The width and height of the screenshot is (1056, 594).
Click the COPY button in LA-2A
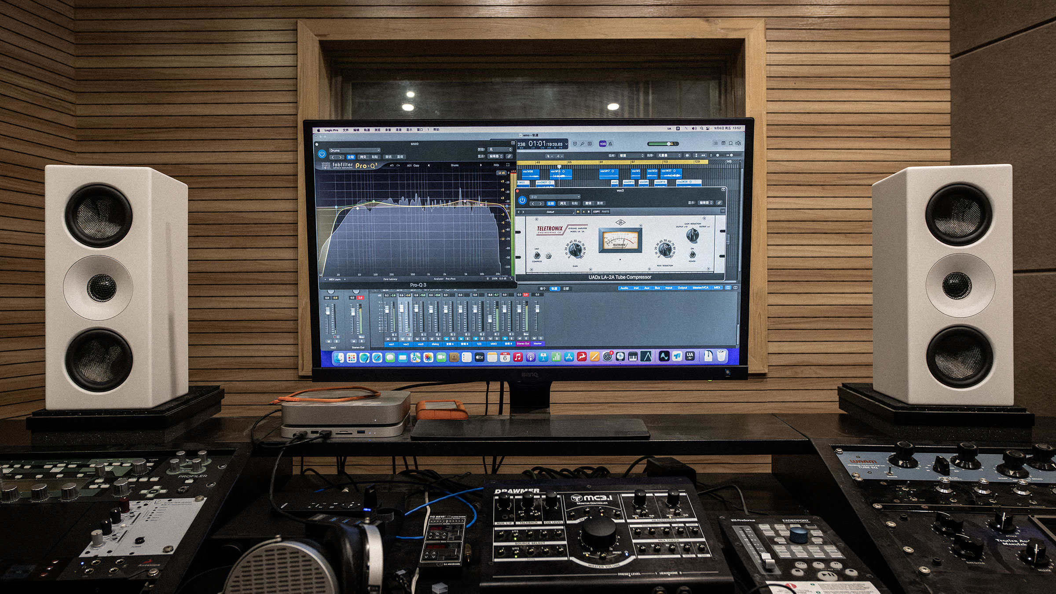coord(596,212)
